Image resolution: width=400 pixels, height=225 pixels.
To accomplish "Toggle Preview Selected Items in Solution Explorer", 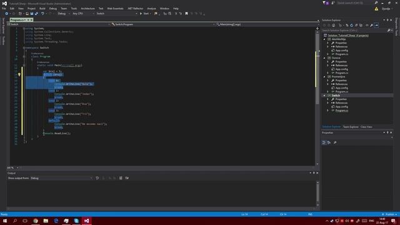I will pos(376,25).
